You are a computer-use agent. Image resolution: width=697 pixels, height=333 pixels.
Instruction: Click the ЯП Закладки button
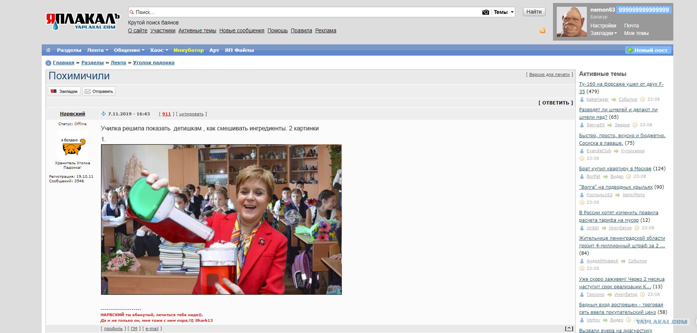[x=64, y=91]
